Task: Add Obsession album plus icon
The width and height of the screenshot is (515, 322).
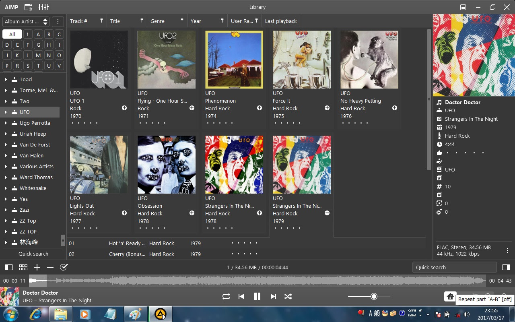Action: [192, 213]
